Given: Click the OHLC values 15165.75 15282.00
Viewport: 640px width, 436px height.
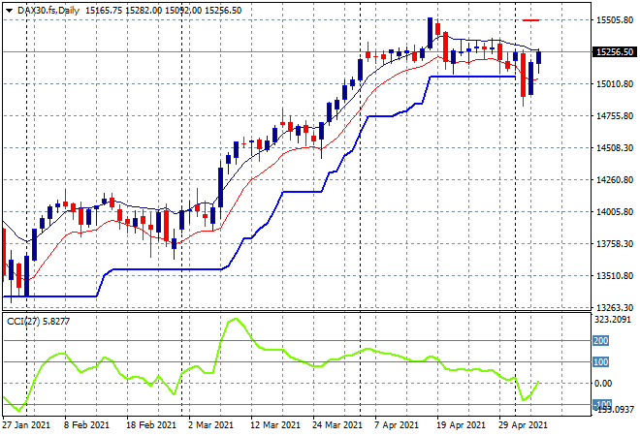Looking at the screenshot, I should point(124,11).
